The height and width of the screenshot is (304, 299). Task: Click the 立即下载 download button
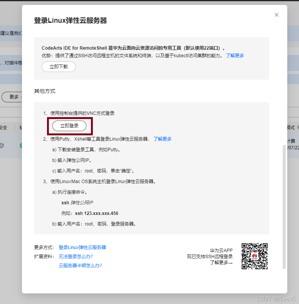(x=59, y=67)
